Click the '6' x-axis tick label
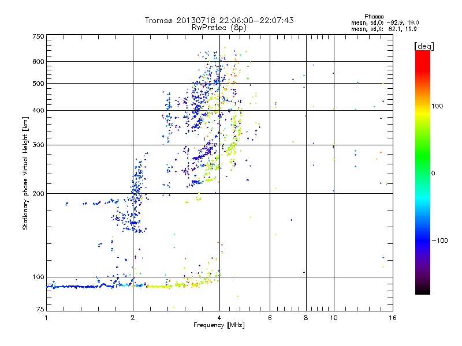This screenshot has height=346, width=462. [270, 318]
